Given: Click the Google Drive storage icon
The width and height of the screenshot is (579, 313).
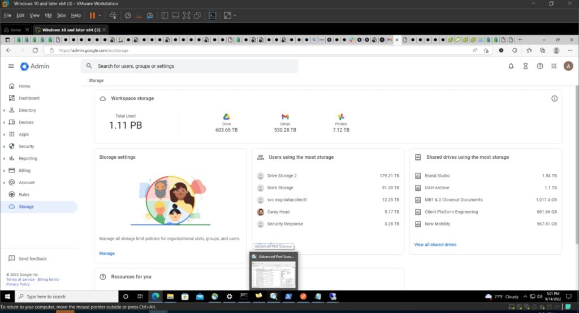Looking at the screenshot, I should (x=226, y=116).
